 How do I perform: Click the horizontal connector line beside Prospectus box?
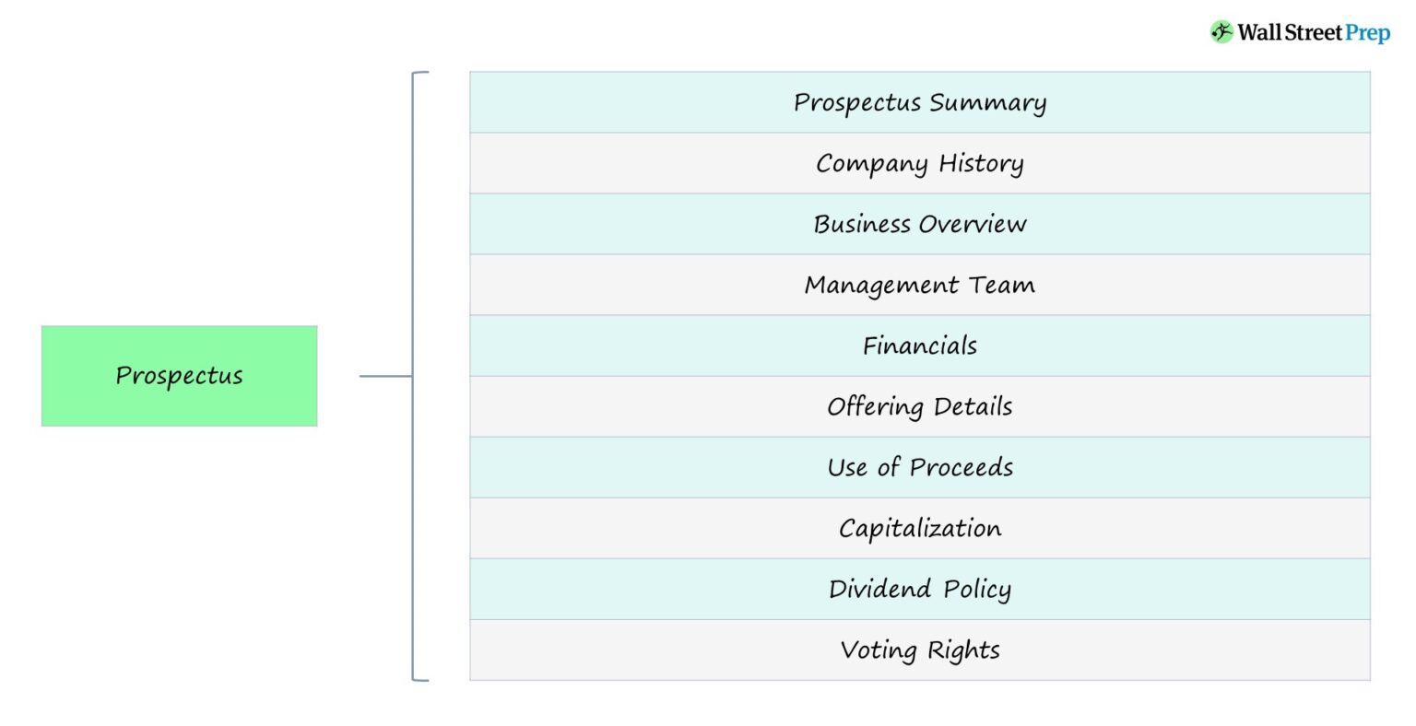tap(385, 376)
